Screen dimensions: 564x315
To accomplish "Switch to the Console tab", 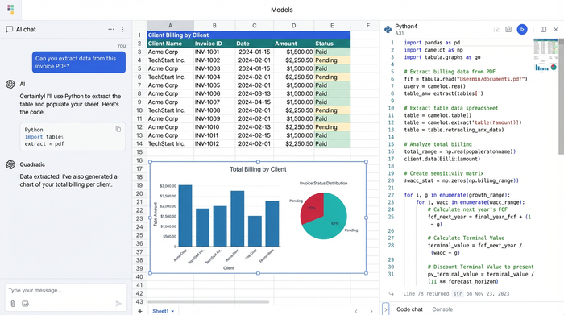I will pos(442,309).
